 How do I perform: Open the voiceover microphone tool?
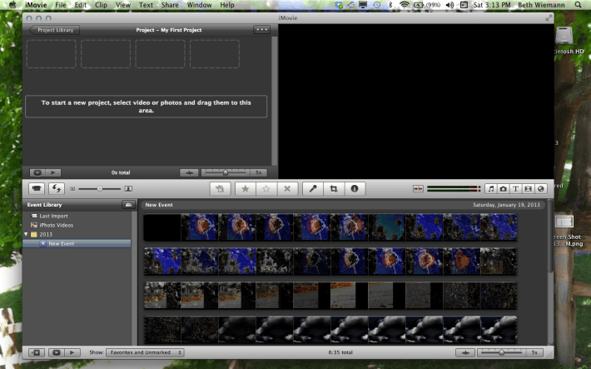(313, 189)
